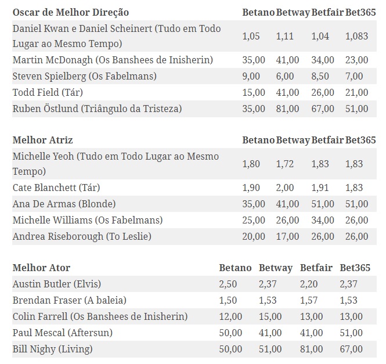Select the Melhor Atriz table heading

[42, 140]
